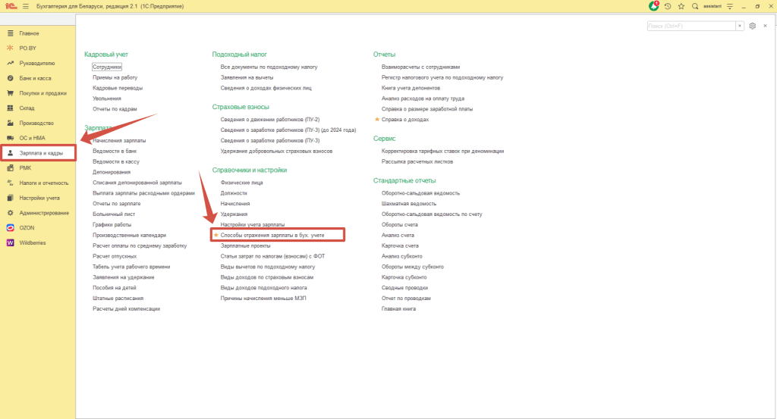The height and width of the screenshot is (419, 777).
Task: Open Главная книга report
Action: (x=398, y=308)
